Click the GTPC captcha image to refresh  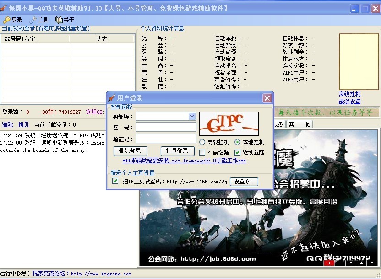229,123
